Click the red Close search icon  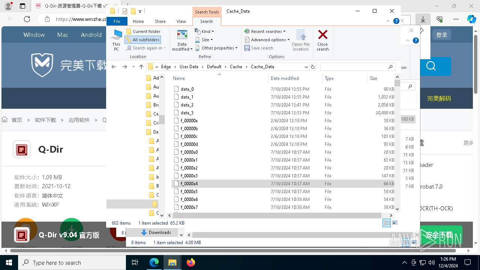(x=322, y=35)
